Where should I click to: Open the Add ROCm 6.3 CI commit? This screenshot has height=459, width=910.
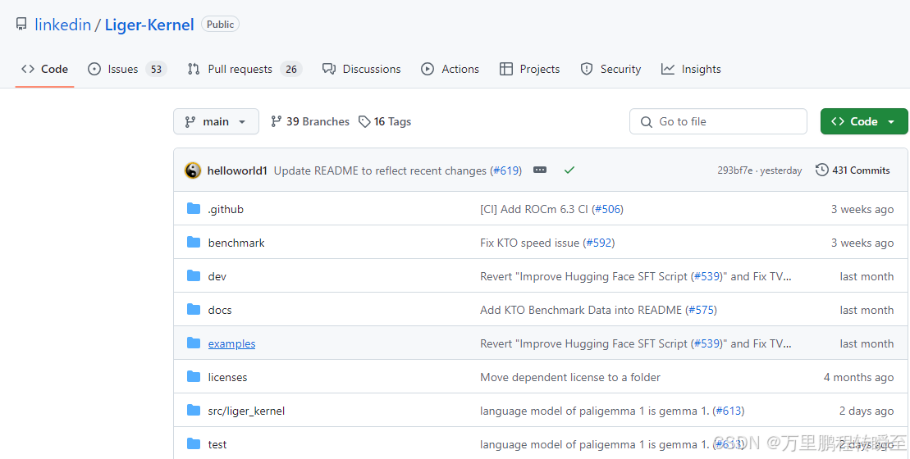[534, 209]
